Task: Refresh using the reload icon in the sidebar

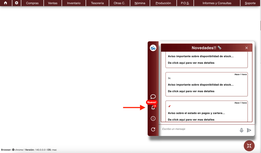Action: pos(153,129)
